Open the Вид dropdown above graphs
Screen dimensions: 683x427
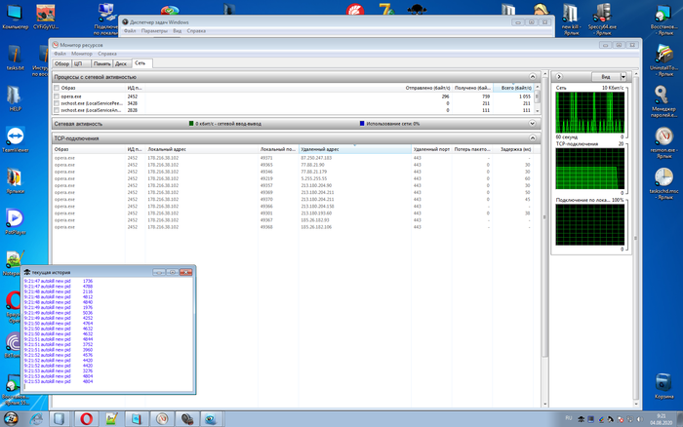pyautogui.click(x=607, y=76)
